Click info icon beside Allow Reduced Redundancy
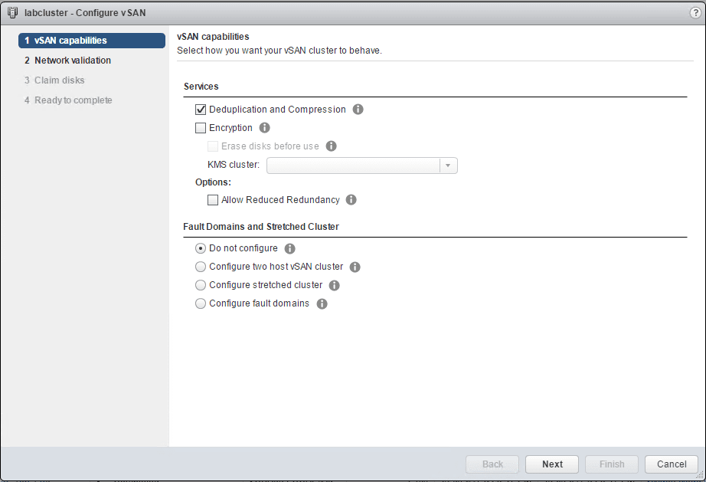Image resolution: width=706 pixels, height=482 pixels. click(x=351, y=200)
